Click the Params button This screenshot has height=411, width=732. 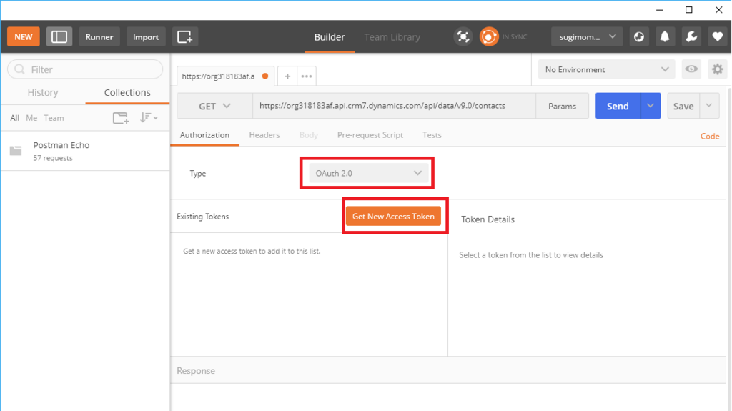tap(562, 106)
